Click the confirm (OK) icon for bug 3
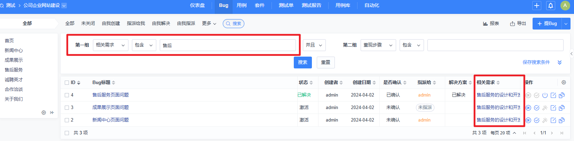Image resolution: width=574 pixels, height=141 pixels. tap(528, 108)
